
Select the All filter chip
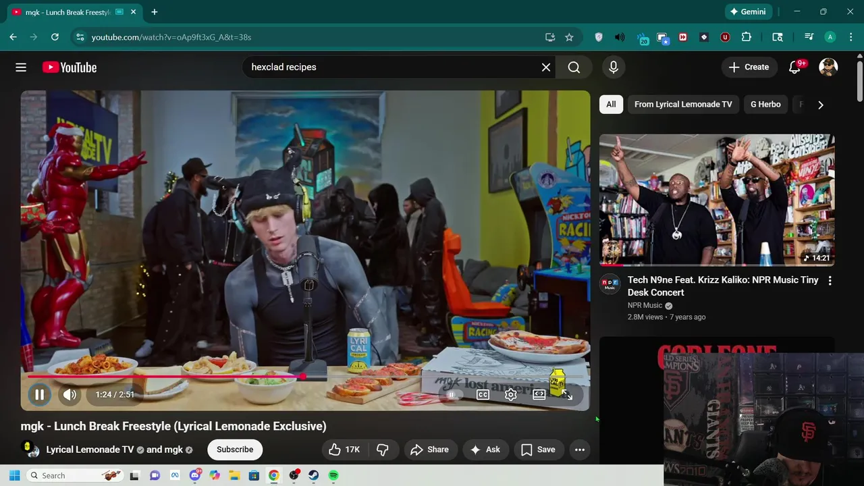point(611,105)
